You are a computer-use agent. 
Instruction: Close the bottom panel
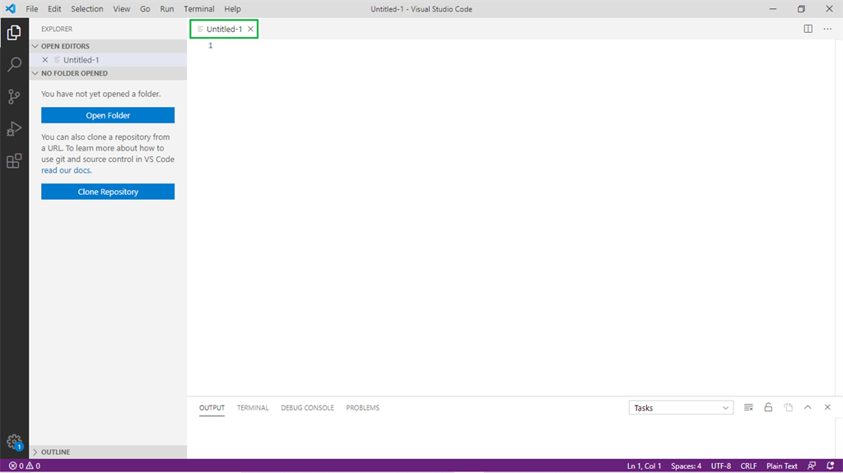pyautogui.click(x=827, y=407)
